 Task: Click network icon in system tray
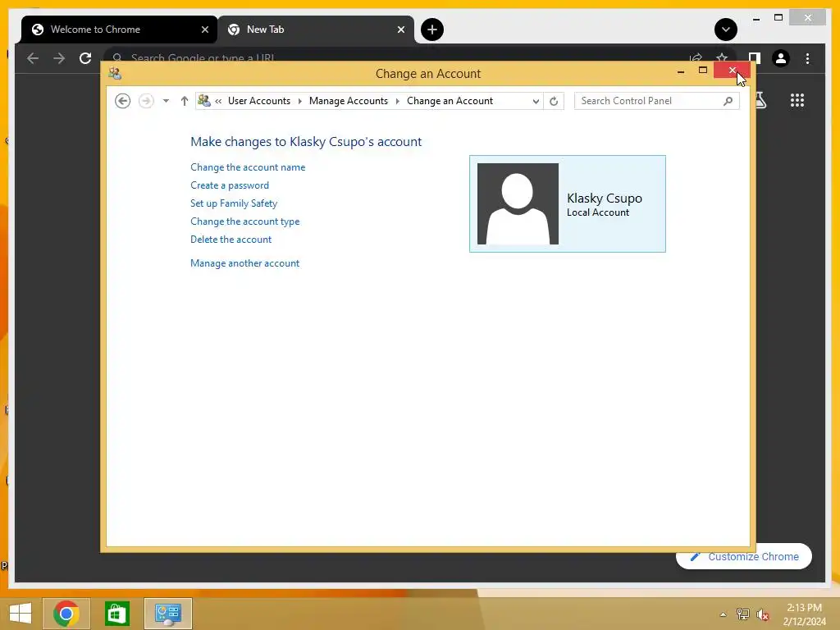pyautogui.click(x=743, y=614)
